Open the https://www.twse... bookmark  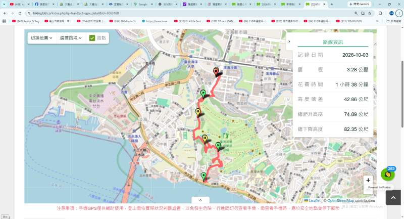[156, 21]
